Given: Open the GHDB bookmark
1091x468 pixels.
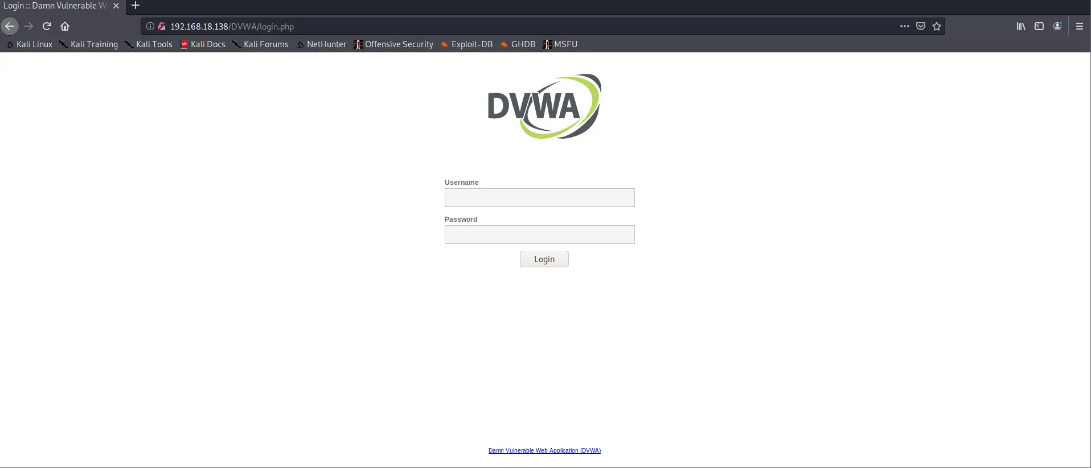Looking at the screenshot, I should (518, 44).
